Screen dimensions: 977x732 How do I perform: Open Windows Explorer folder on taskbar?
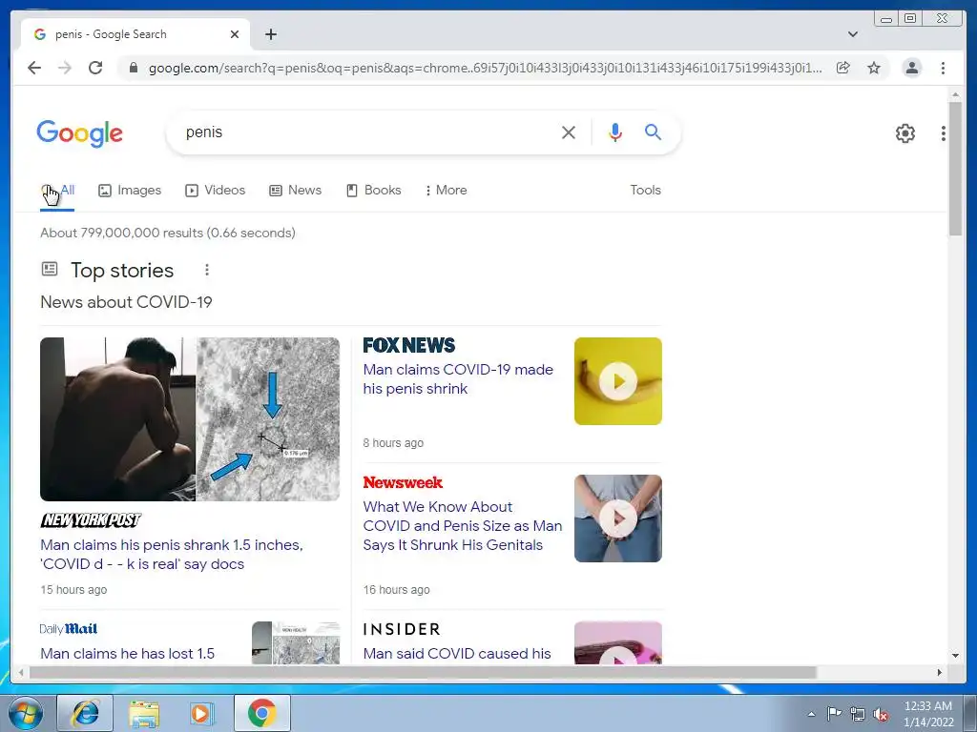coord(144,713)
